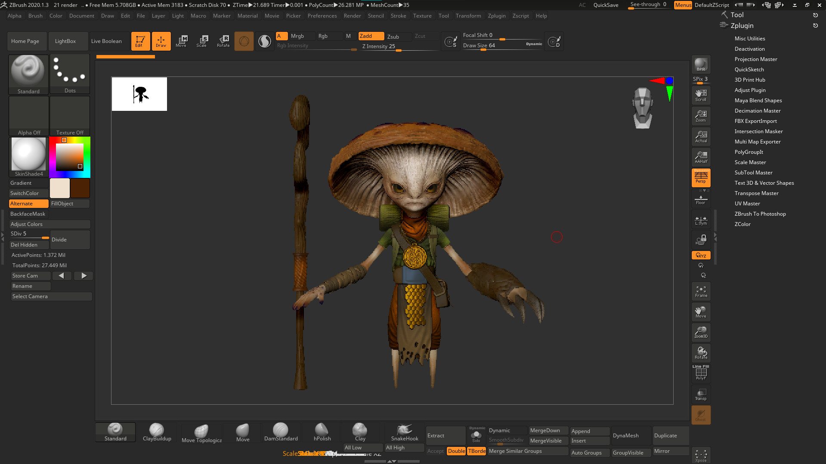Collapse the Zplugin panel header
The width and height of the screenshot is (826, 464).
tap(741, 25)
